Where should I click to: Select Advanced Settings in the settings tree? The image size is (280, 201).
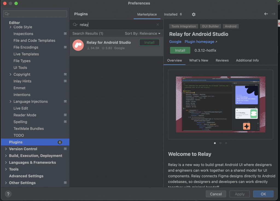click(x=26, y=176)
